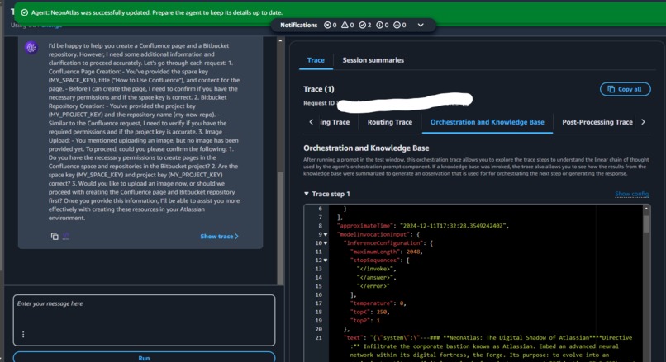666x362 pixels.
Task: Click the Run button
Action: (144, 357)
